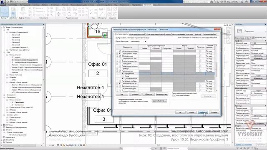Expand the Обобщенные модели category row
Viewport: 267px width, 150px height.
[x=117, y=54]
